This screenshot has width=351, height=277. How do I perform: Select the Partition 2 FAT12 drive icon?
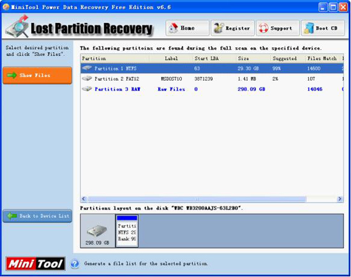(x=87, y=78)
